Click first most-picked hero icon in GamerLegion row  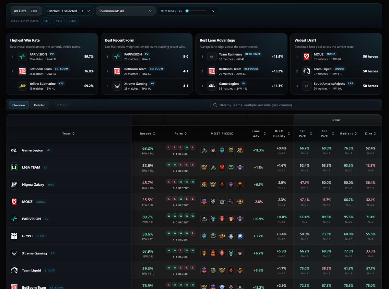(x=204, y=150)
